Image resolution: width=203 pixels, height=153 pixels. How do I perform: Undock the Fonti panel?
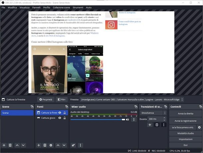67,107
